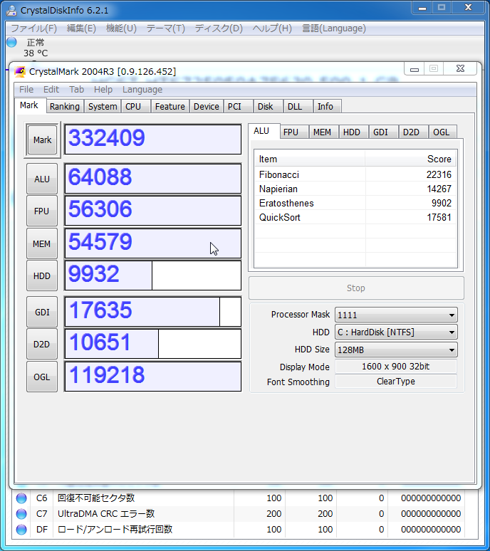Select the MEM score detail tab

323,132
